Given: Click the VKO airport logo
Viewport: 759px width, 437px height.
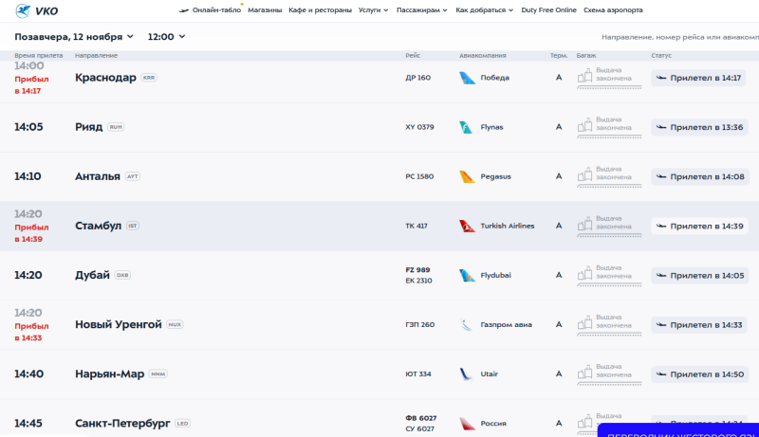Looking at the screenshot, I should point(37,10).
